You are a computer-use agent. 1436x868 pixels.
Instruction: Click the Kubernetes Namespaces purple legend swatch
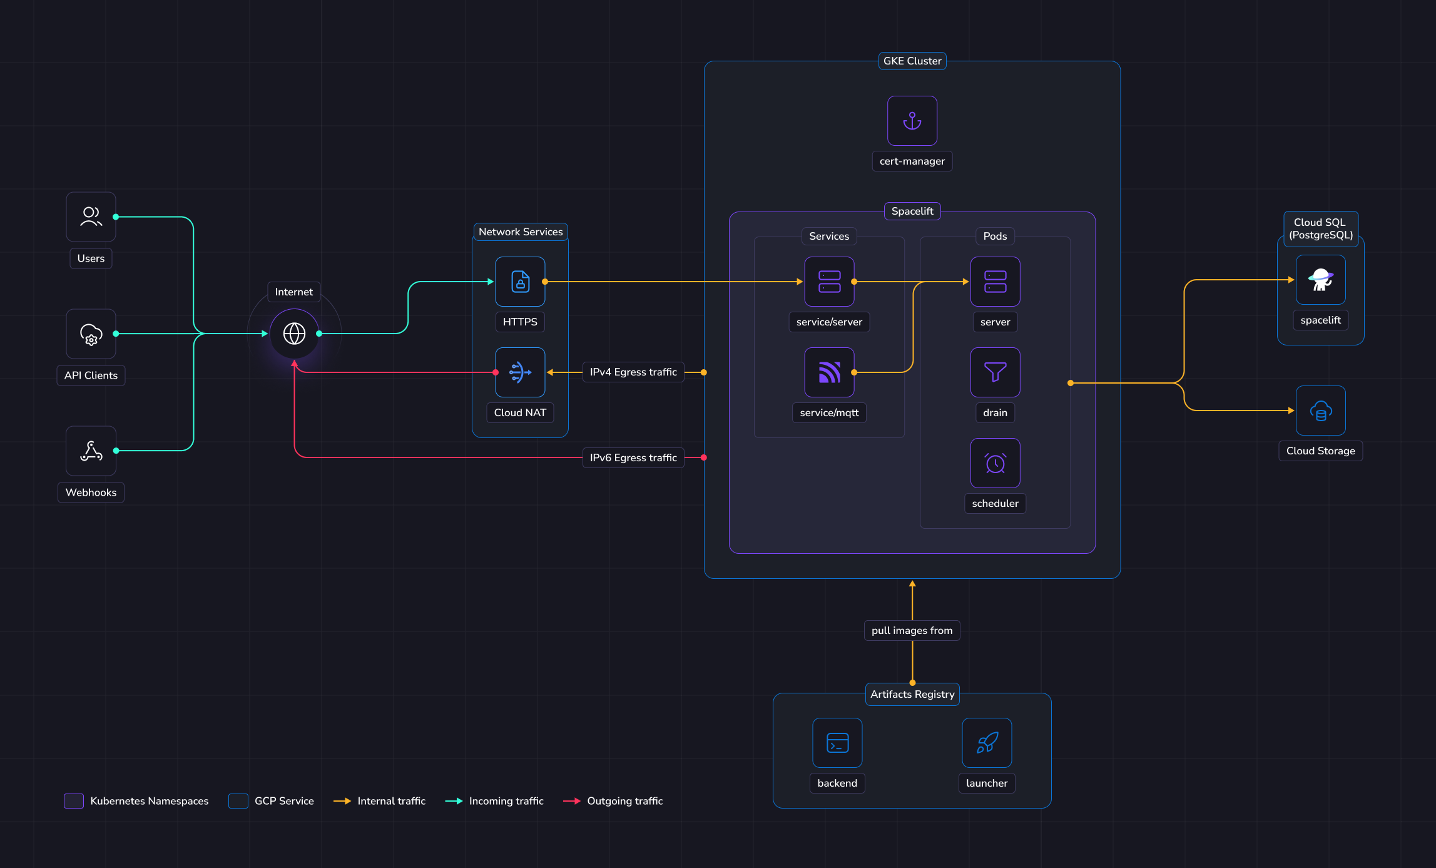click(74, 801)
